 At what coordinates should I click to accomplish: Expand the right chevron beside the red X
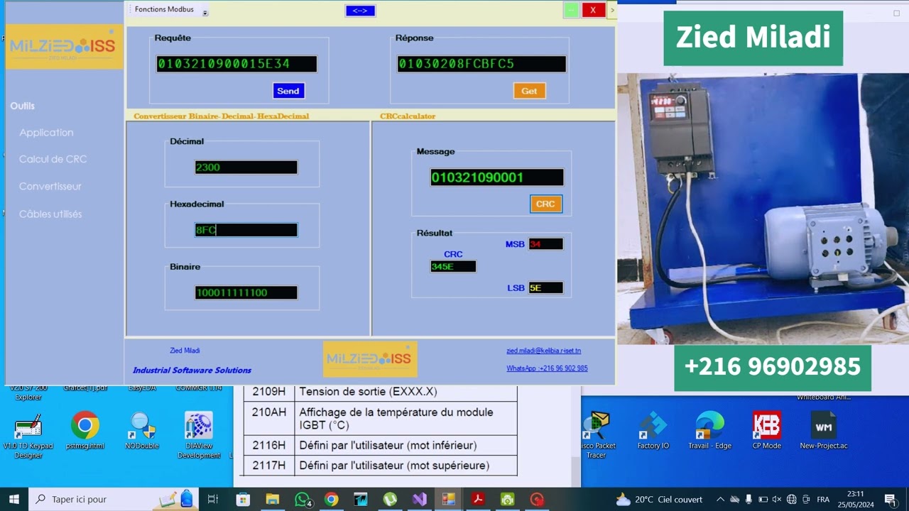point(612,10)
